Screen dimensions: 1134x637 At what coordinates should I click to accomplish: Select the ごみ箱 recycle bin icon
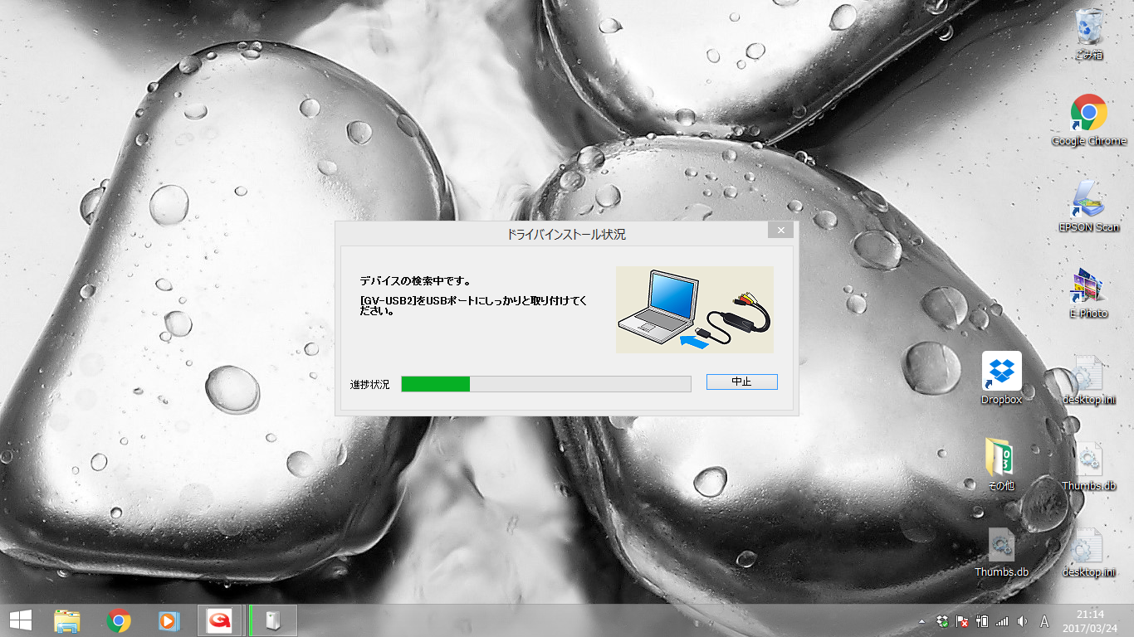tap(1088, 35)
